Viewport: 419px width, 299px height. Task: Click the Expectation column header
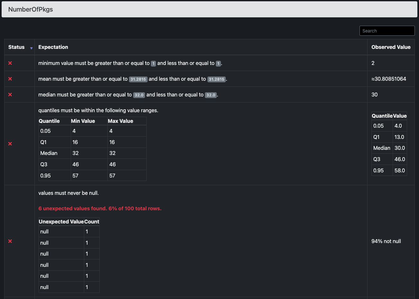[x=53, y=47]
